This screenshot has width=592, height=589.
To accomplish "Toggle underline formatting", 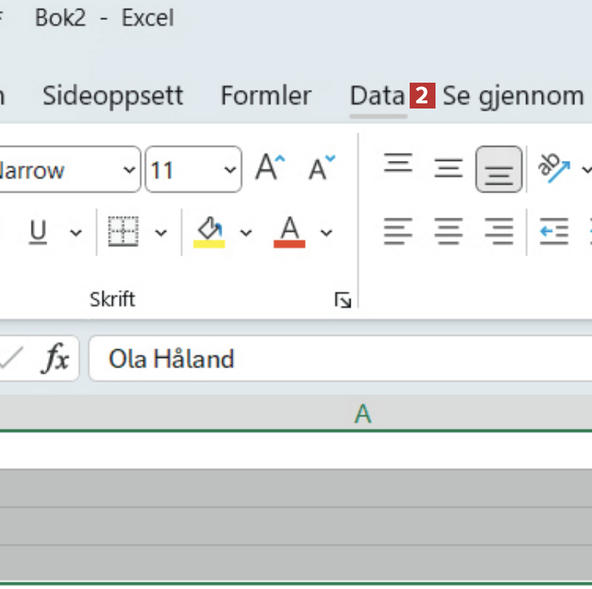I will pos(38,232).
